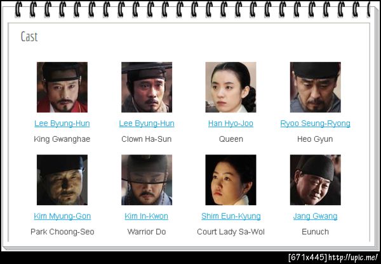The image size is (381, 264).
Task: Select the Warrior Do cast thumbnail
Action: (147, 180)
